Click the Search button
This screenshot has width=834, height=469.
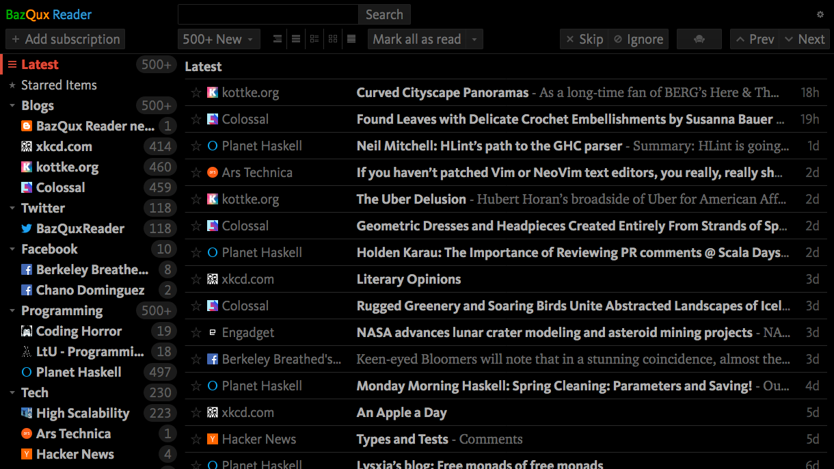point(384,14)
